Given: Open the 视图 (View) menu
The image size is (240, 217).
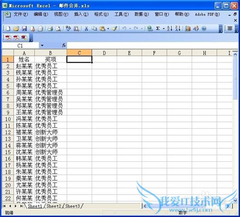Looking at the screenshot, I should click(61, 14).
